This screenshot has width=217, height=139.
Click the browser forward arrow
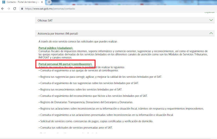[9, 9]
